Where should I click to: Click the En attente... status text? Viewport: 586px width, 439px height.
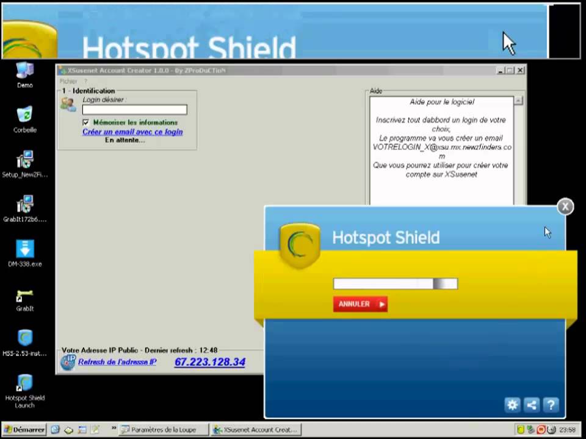pyautogui.click(x=125, y=140)
